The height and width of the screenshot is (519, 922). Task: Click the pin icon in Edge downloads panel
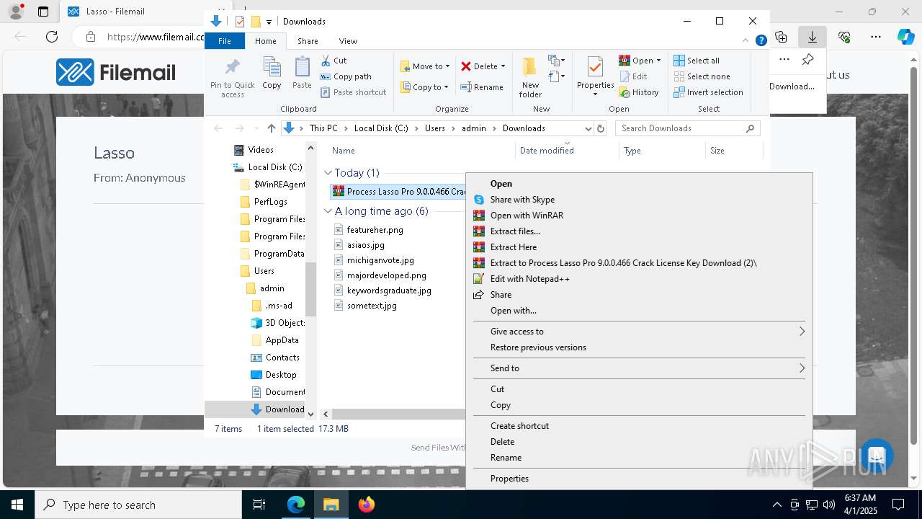(808, 60)
